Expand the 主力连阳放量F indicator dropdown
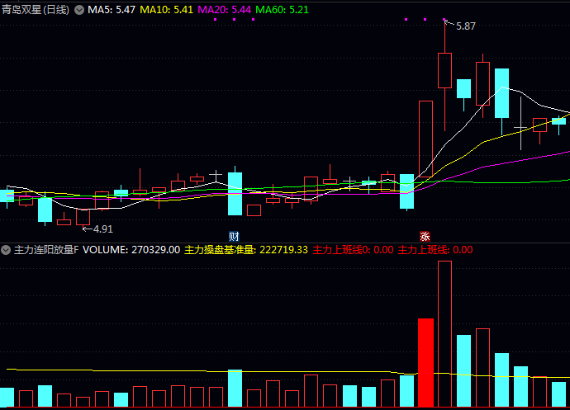The image size is (570, 410). click(x=6, y=250)
